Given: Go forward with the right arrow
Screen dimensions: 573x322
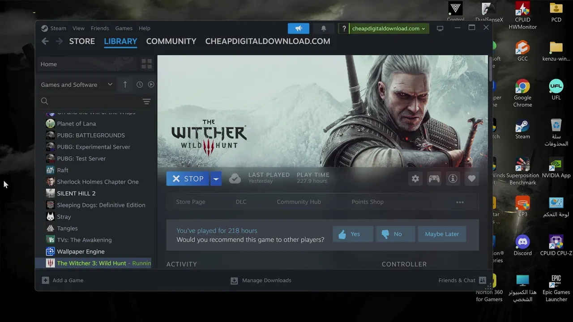Looking at the screenshot, I should 59,41.
